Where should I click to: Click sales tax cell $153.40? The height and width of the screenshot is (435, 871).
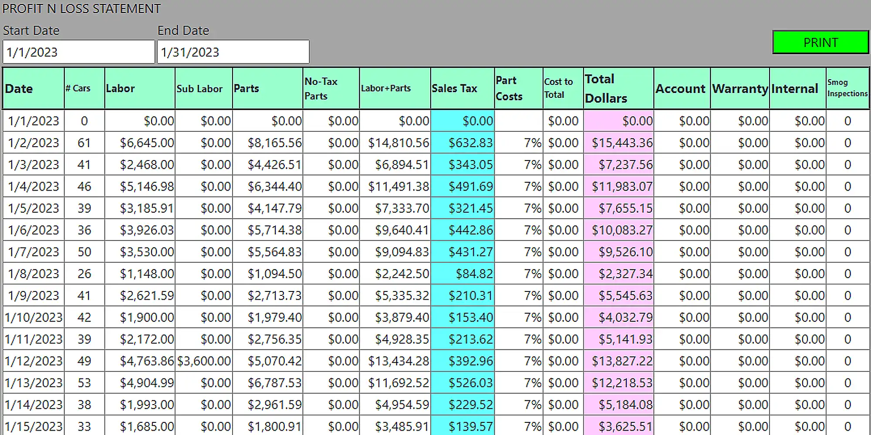[x=463, y=317]
